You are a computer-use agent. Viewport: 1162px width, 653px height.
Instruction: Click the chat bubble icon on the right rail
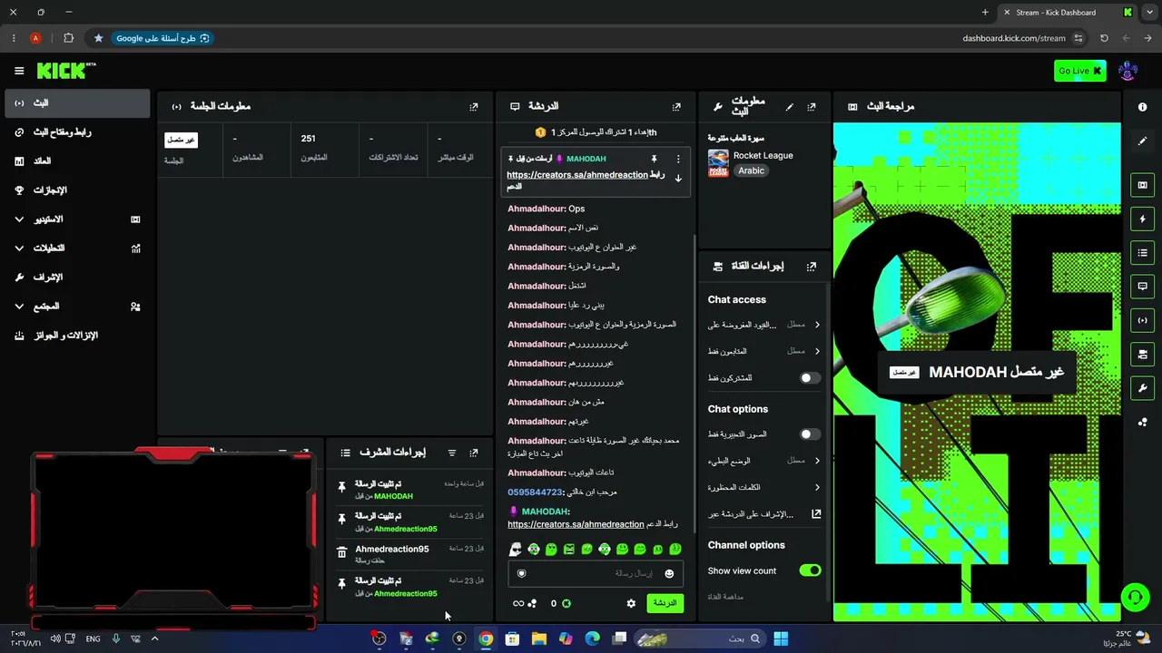pyautogui.click(x=1142, y=287)
